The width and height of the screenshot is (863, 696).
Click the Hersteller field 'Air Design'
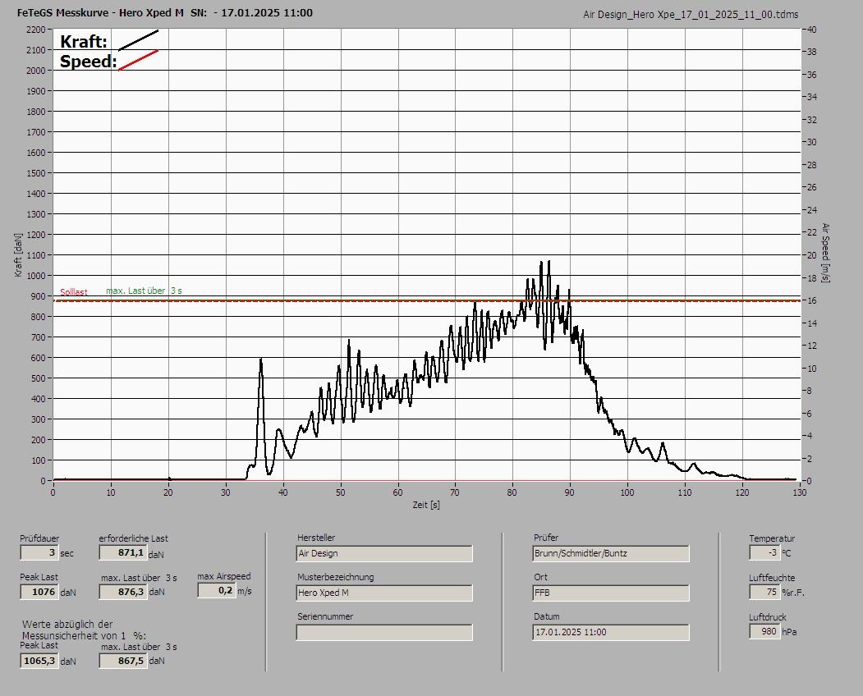point(384,553)
